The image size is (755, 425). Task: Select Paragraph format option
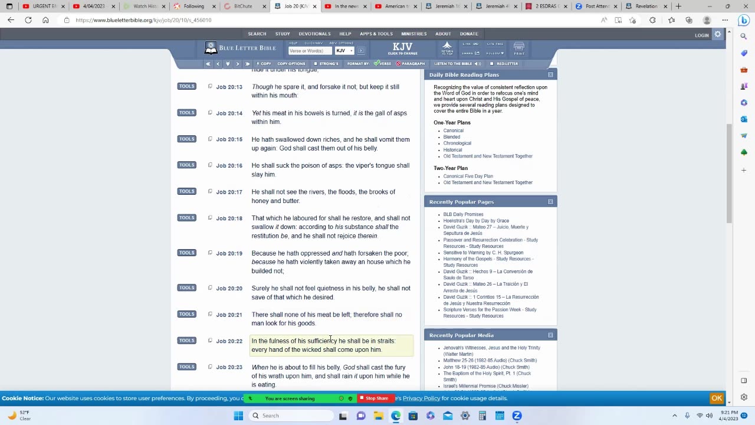point(411,64)
